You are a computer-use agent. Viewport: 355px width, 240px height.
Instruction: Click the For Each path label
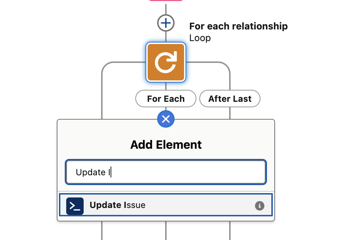pyautogui.click(x=166, y=99)
